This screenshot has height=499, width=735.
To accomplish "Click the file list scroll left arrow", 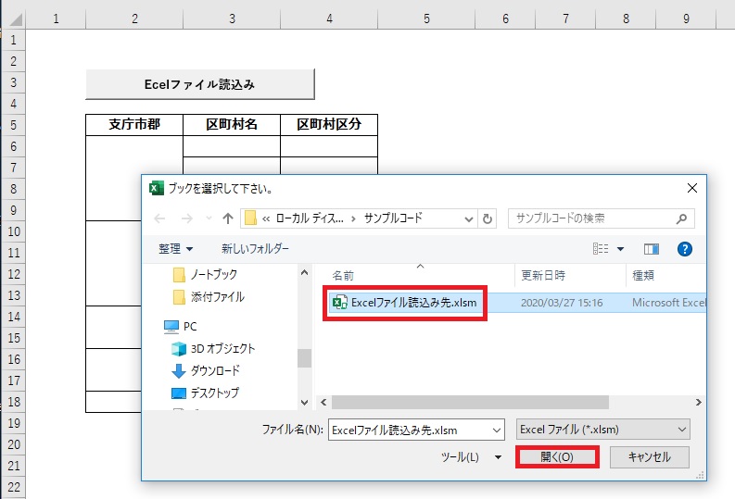I will (323, 402).
